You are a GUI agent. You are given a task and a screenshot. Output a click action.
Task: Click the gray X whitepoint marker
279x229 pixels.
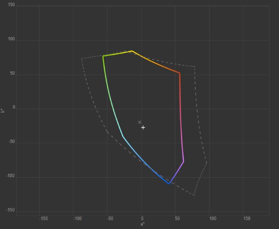tap(139, 122)
